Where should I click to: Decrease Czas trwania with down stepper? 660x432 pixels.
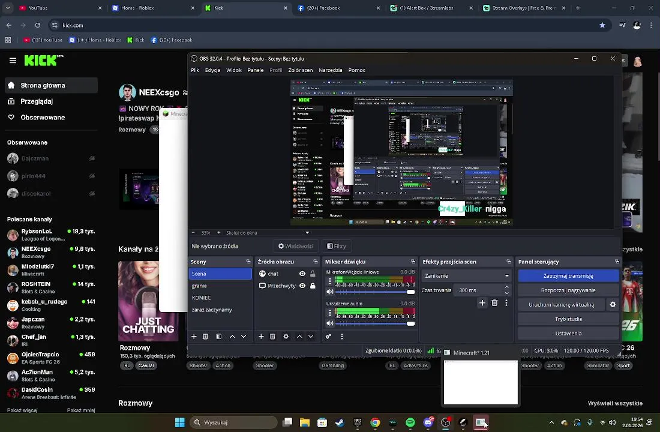pos(507,293)
